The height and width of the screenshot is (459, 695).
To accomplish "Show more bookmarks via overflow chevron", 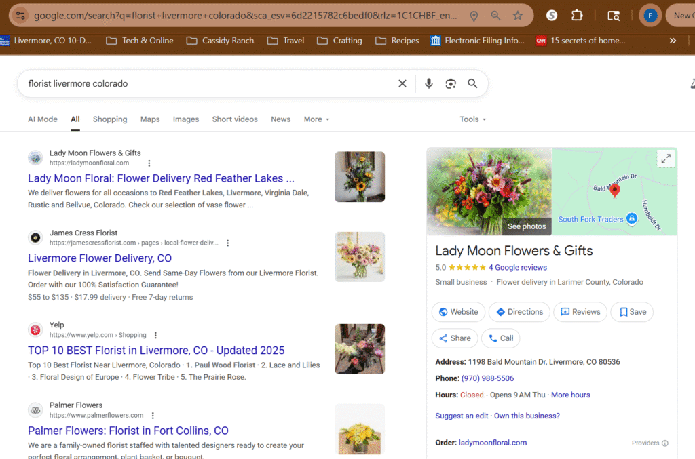I will 673,41.
